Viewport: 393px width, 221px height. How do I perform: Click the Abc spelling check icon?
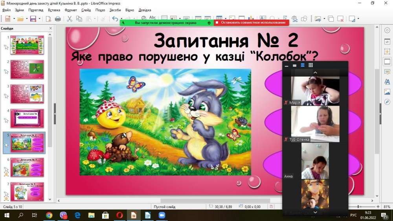[152, 18]
